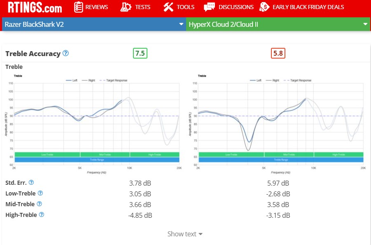Click the Treble Accuracy help icon
The width and height of the screenshot is (371, 245).
click(65, 53)
